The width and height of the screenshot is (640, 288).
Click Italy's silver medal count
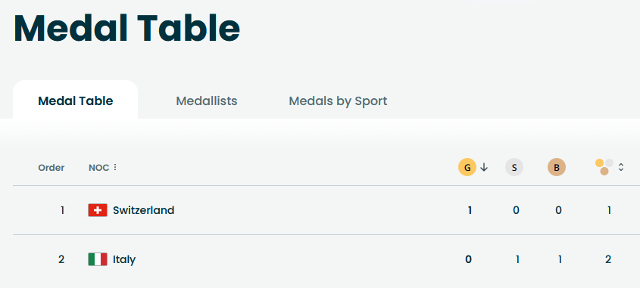[517, 259]
